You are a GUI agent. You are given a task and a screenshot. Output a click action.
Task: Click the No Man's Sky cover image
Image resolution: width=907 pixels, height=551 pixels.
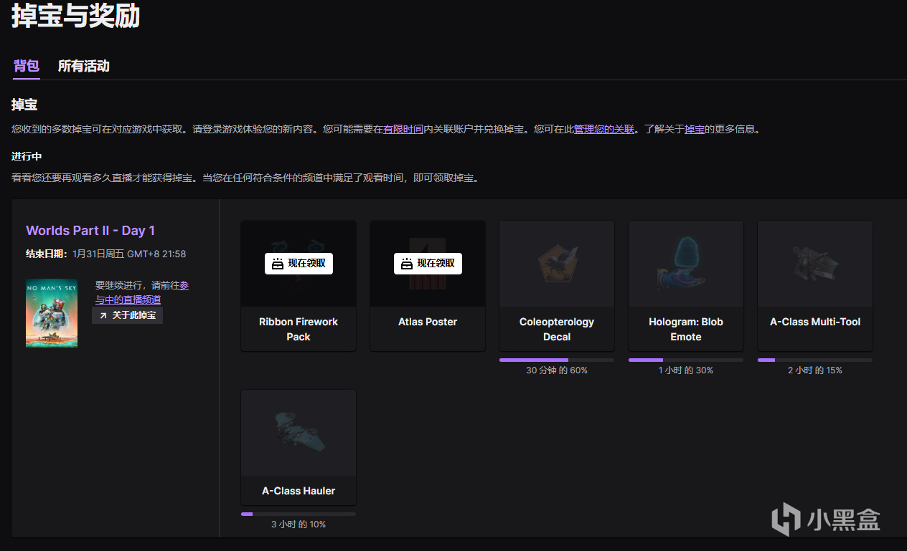[52, 313]
